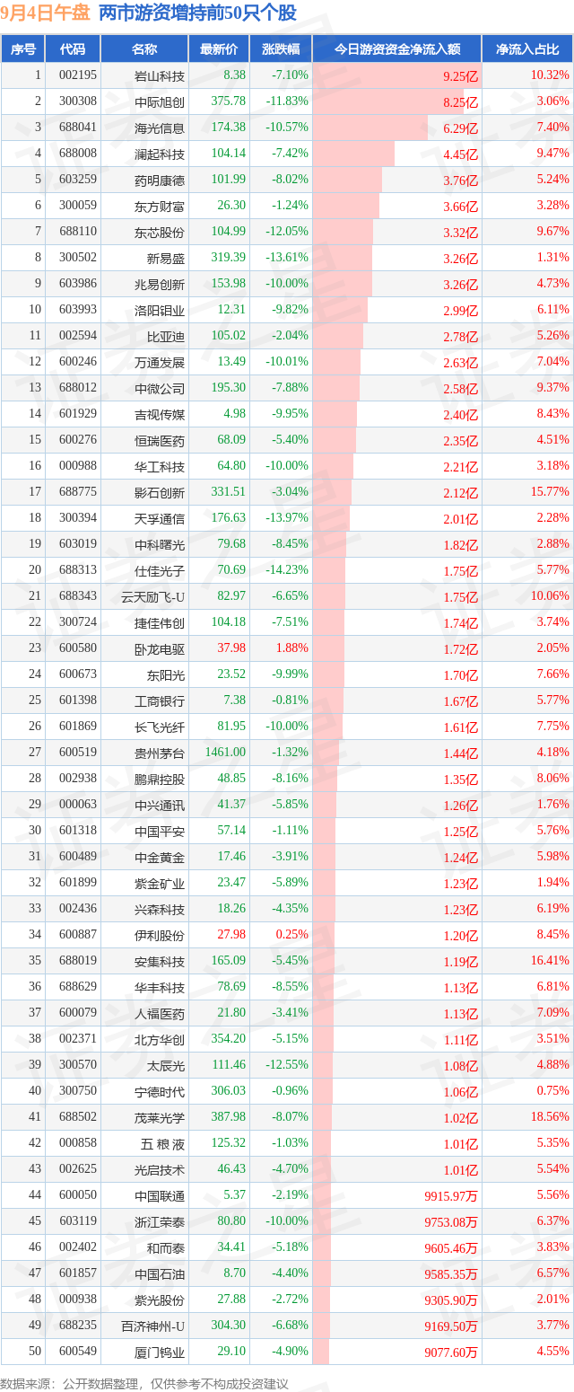The height and width of the screenshot is (1392, 574).
Task: Select stock name 中科曙光
Action: (x=160, y=544)
